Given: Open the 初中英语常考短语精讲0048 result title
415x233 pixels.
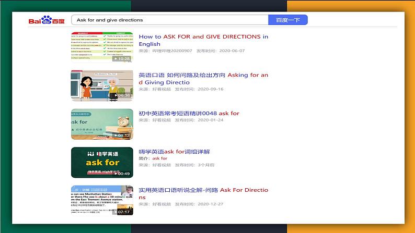Looking at the screenshot, I should [189, 113].
